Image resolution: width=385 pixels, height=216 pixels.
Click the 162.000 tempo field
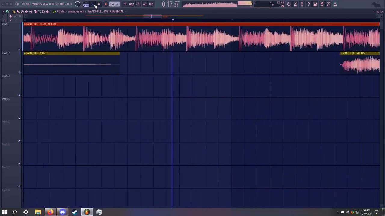point(115,4)
